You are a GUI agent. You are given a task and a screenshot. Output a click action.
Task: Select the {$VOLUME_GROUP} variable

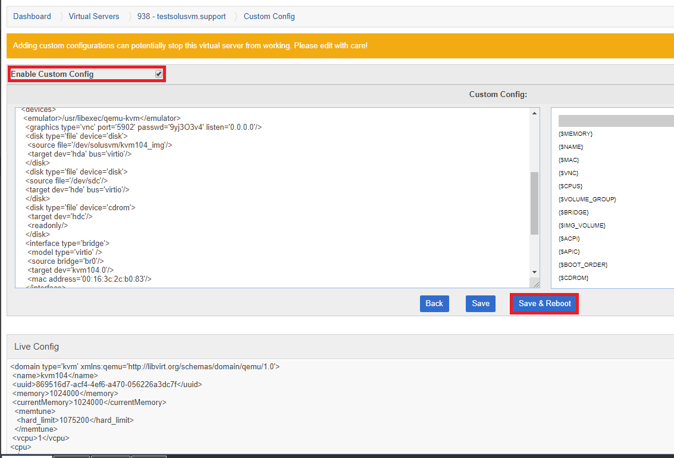pos(587,200)
